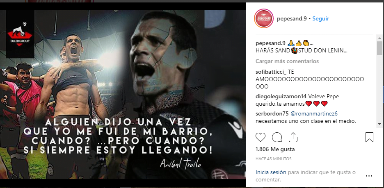384x188 pixels.
Task: Open the HACE 45 MINUTOS timestamp link
Action: [x=273, y=159]
